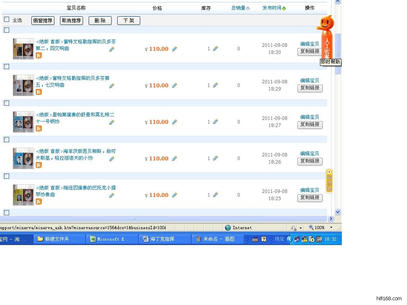Click the stock edit pencil for the second item
The image size is (407, 305).
[x=215, y=85]
